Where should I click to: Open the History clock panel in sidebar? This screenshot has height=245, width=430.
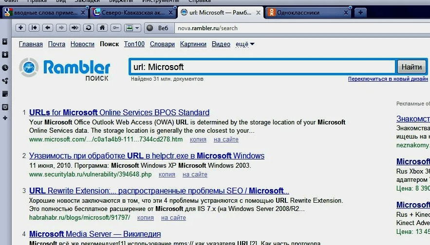5,68
